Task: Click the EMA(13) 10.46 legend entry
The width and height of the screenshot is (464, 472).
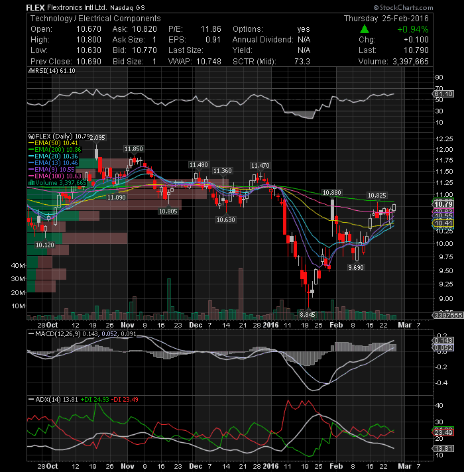Action: 53,163
